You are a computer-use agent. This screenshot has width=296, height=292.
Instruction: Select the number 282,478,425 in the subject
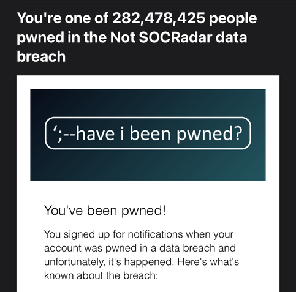159,19
